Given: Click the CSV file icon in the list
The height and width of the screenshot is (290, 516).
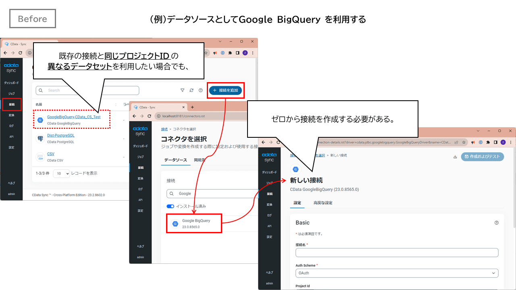Looking at the screenshot, I should click(x=40, y=157).
